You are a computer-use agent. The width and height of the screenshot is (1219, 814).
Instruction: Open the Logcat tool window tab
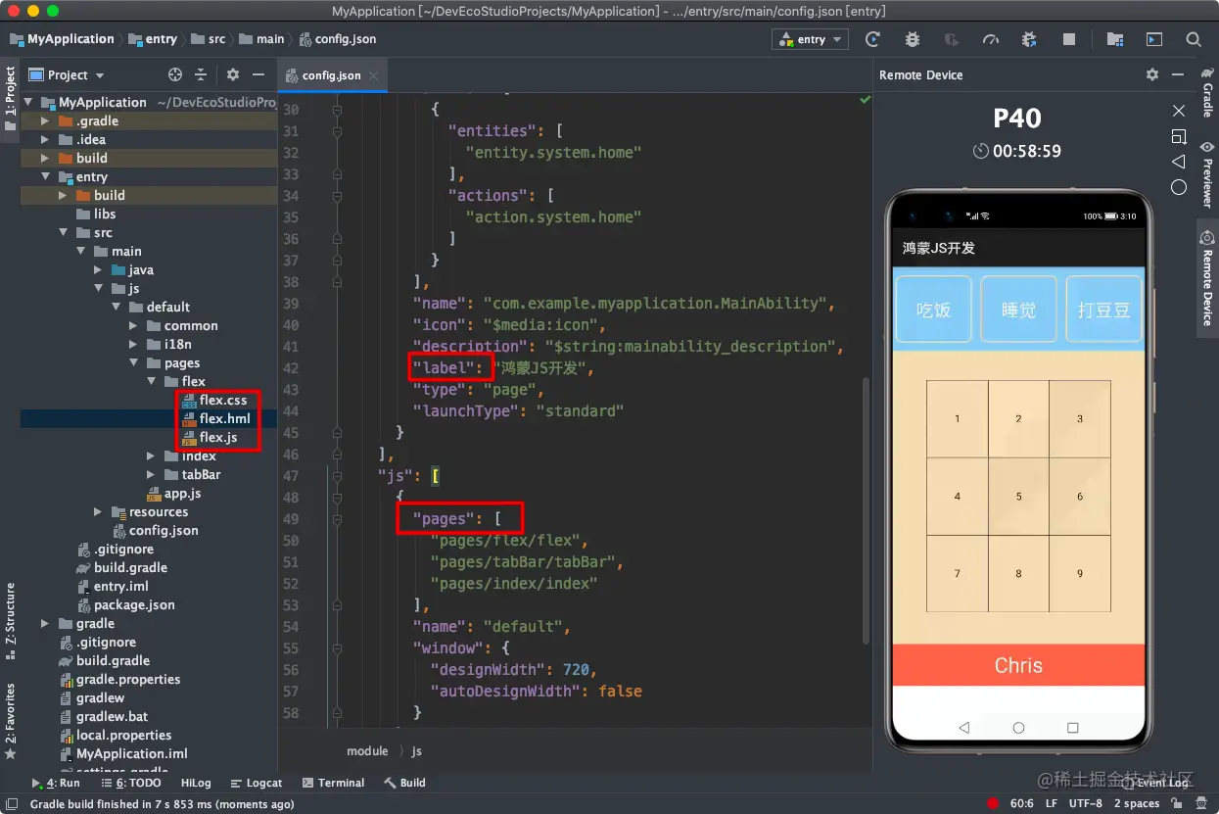[256, 783]
